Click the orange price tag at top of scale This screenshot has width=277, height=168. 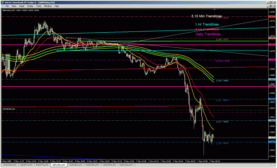(x=272, y=16)
